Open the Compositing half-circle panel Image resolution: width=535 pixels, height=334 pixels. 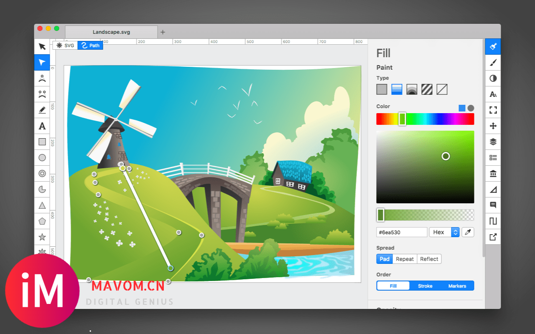pyautogui.click(x=493, y=78)
